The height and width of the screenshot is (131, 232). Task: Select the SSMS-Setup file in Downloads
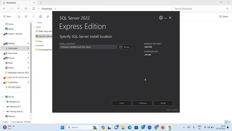click(x=43, y=31)
